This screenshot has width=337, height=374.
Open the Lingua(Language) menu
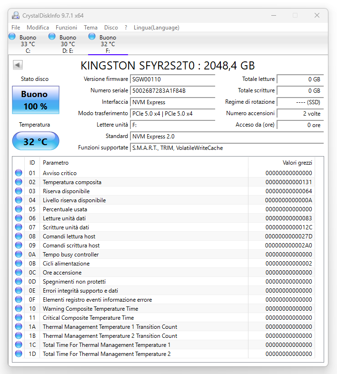point(157,28)
